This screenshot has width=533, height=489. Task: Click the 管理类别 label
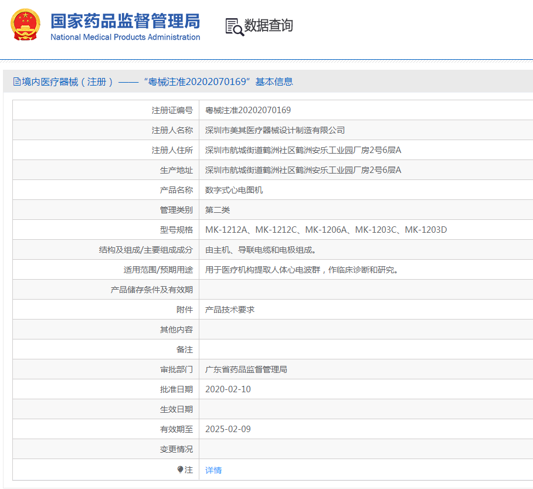click(x=176, y=210)
